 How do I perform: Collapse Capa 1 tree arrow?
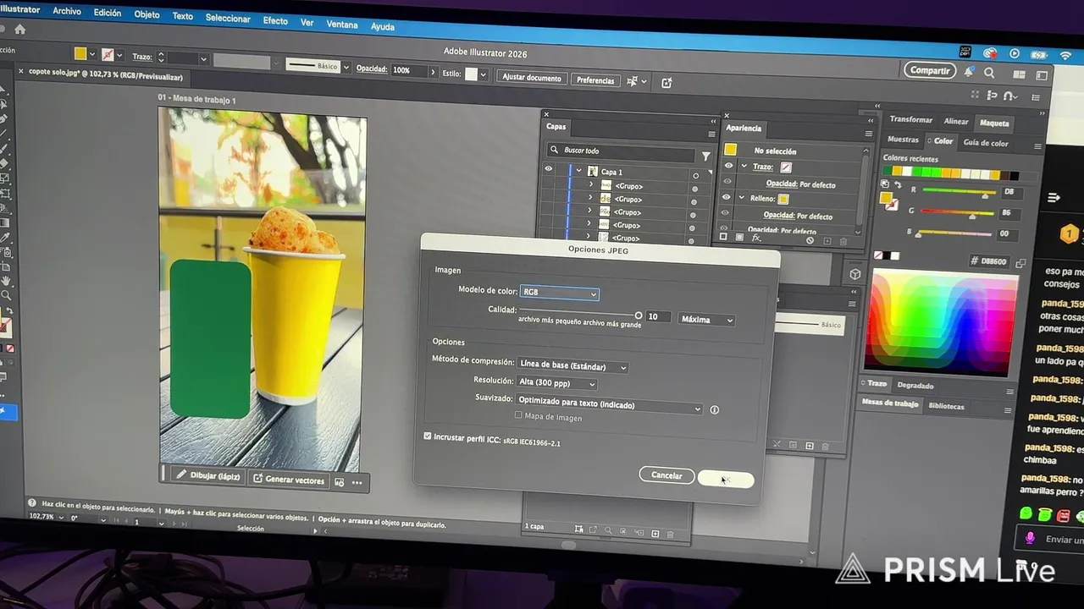click(578, 170)
